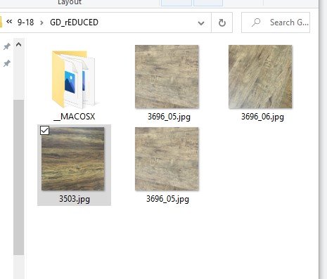327x279 pixels.
Task: Open the address bar history dropdown arrow
Action: point(201,23)
